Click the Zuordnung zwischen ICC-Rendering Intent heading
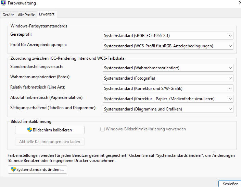 (x=67, y=58)
